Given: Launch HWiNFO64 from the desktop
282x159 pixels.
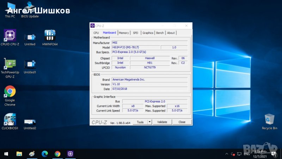Looking at the screenshot, I should tap(50, 36).
